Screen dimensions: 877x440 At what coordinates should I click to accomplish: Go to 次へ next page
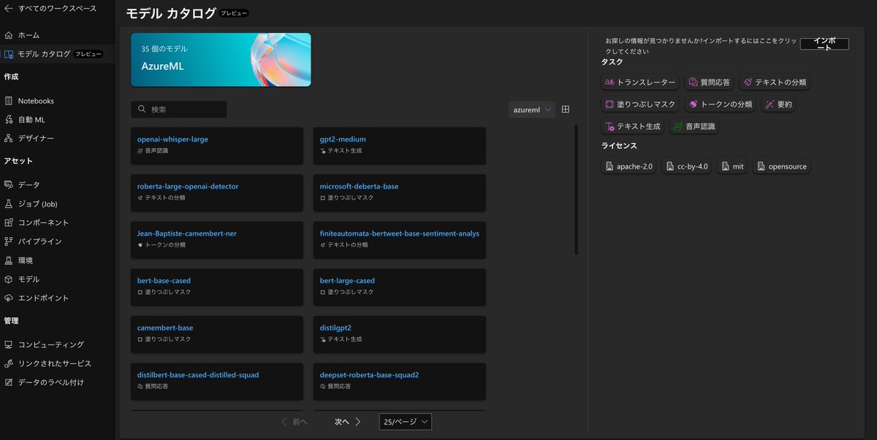click(x=348, y=422)
